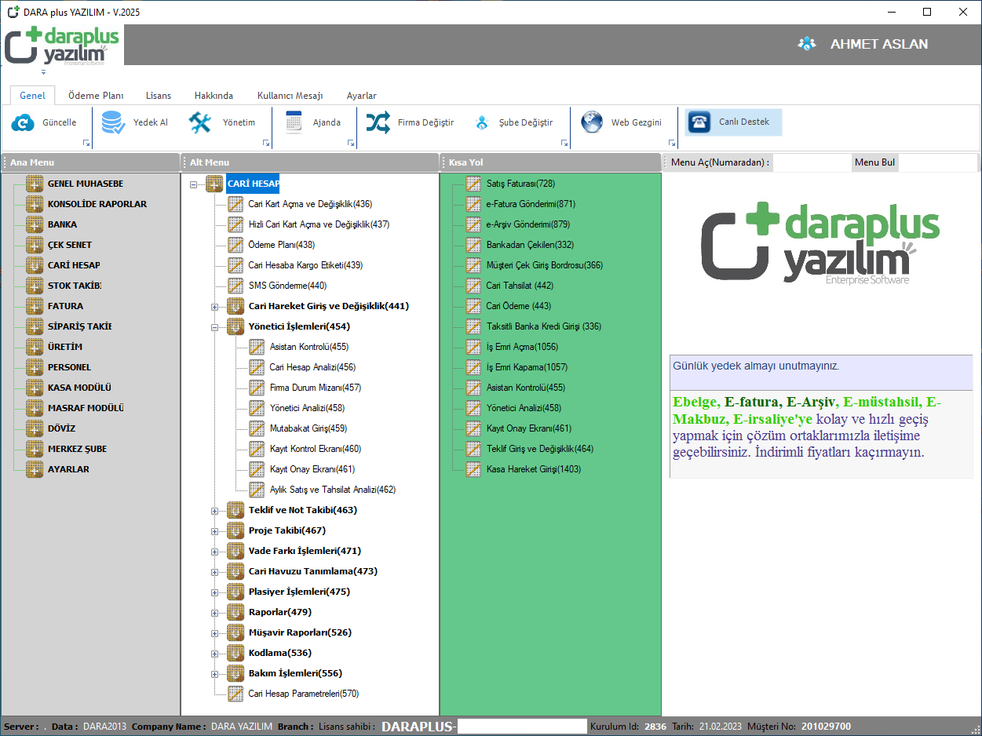
Task: Expand the Plasiyer İşlemleri(475) node
Action: tap(215, 592)
